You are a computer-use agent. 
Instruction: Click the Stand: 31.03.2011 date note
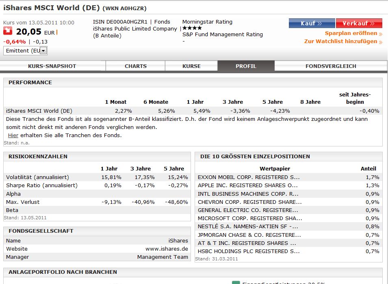tap(217, 259)
